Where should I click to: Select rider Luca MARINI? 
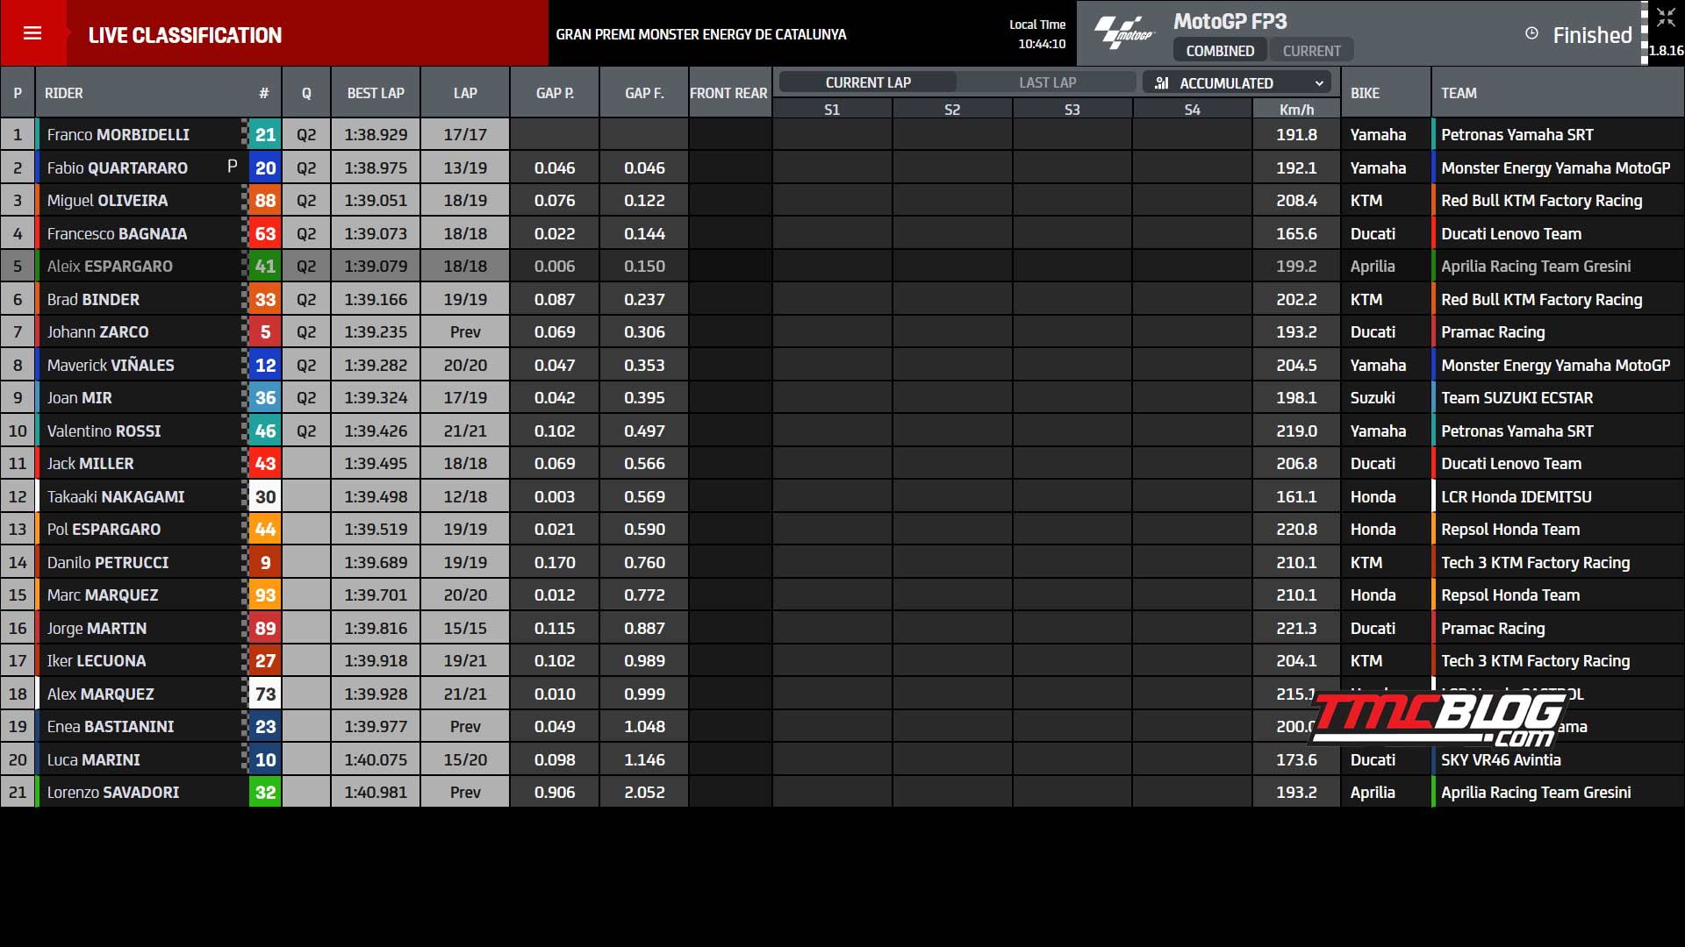pyautogui.click(x=93, y=760)
